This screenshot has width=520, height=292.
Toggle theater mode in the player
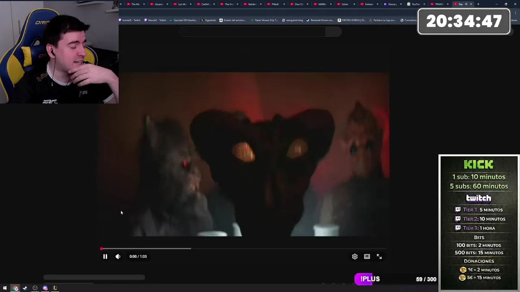(x=367, y=256)
